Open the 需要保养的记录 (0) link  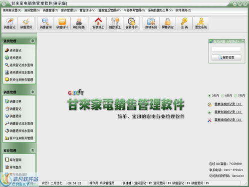[228, 104]
